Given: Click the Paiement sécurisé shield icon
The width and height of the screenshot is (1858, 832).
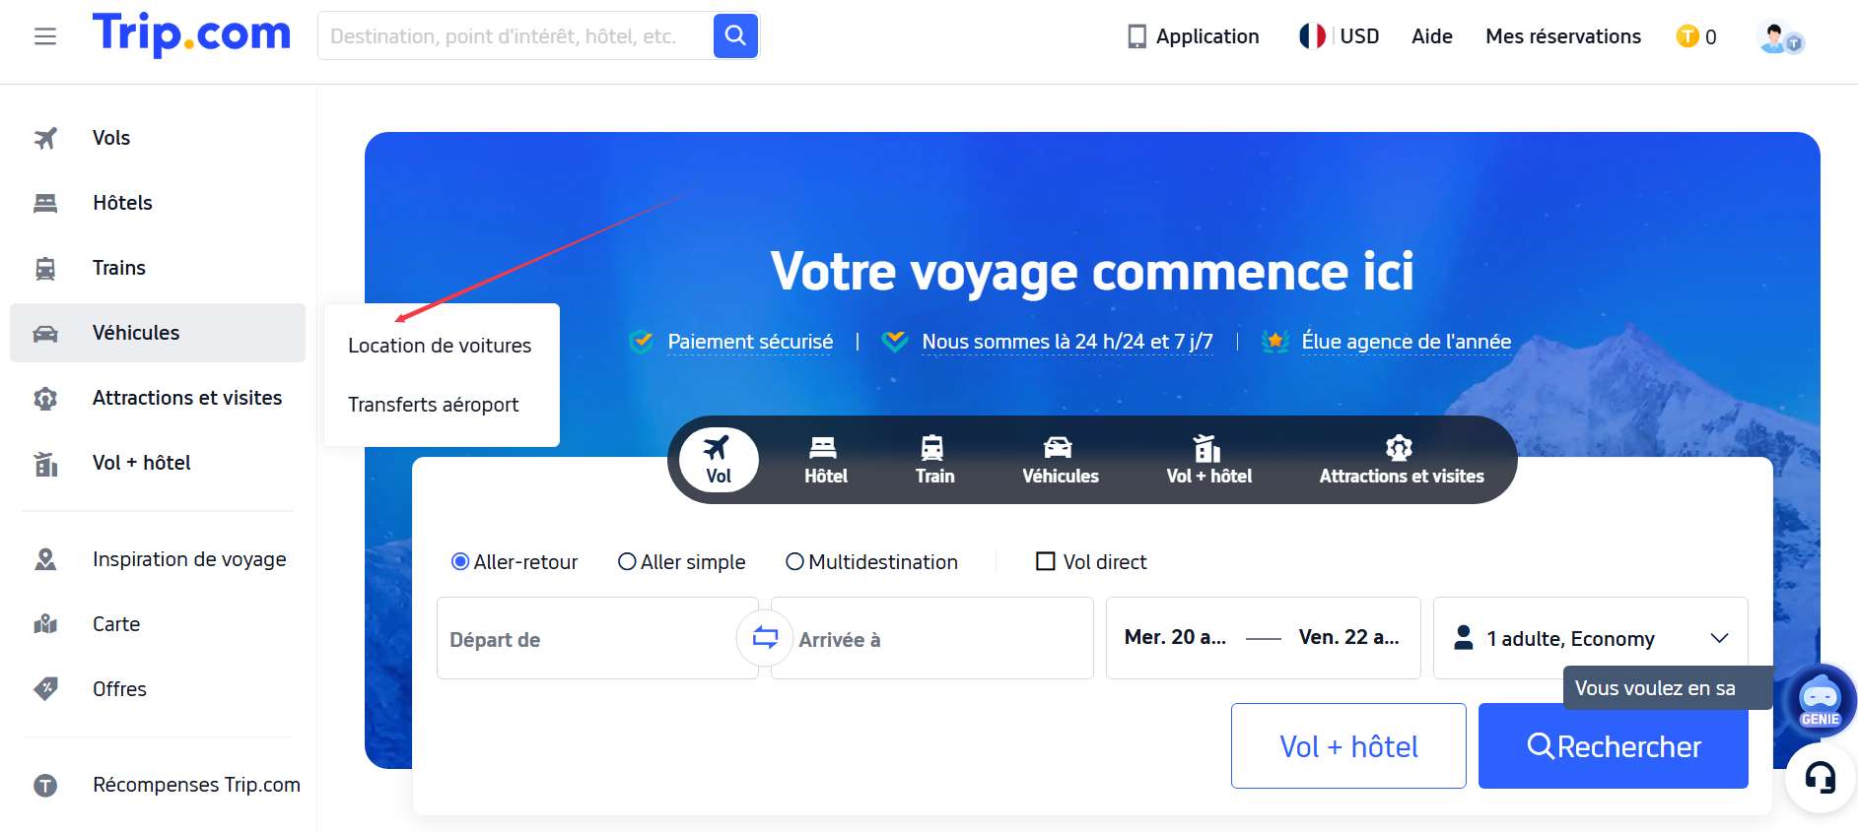Looking at the screenshot, I should [642, 342].
